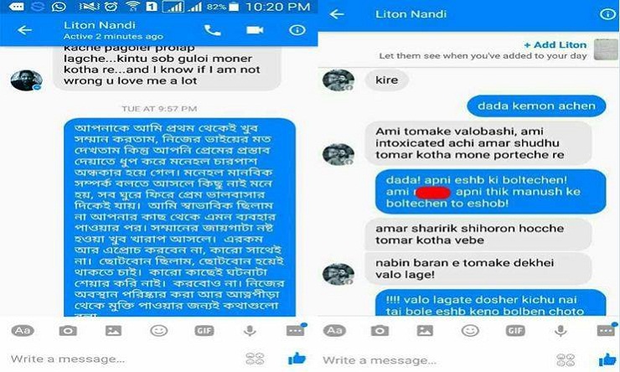
Task: Record voice message in left chat
Action: click(x=250, y=330)
